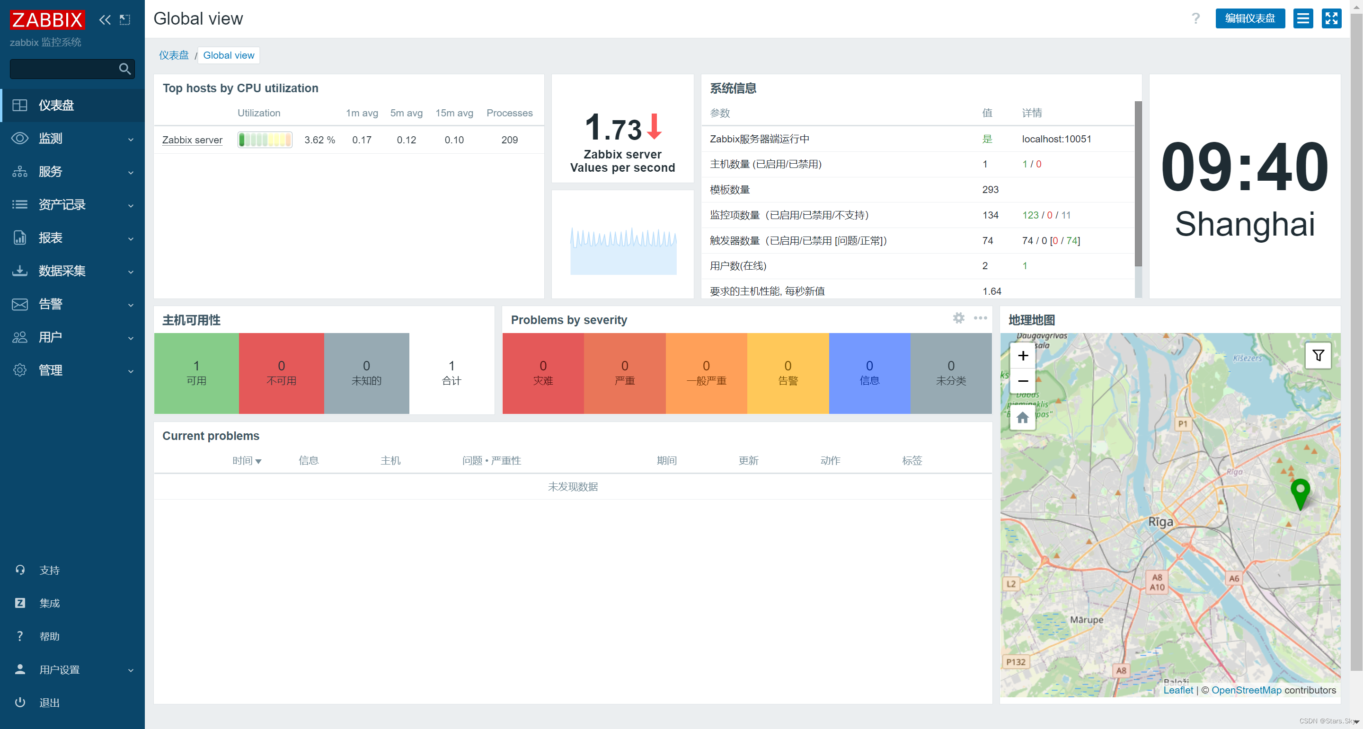Open the 仪表盘 menu item

click(72, 105)
